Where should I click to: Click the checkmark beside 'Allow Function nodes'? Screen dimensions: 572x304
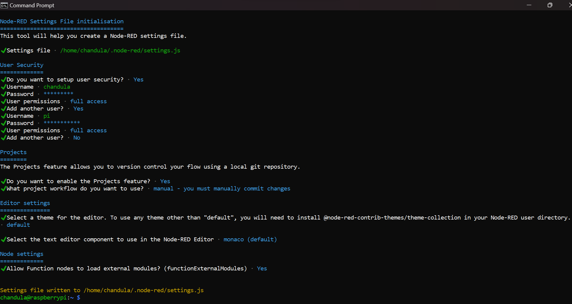point(3,268)
